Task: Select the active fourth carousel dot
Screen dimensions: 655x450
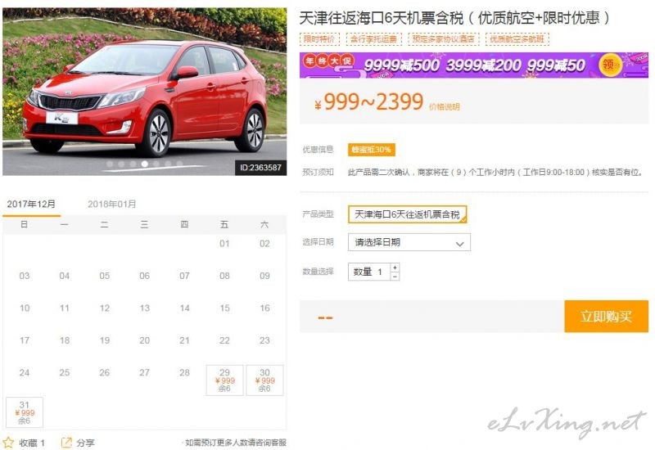Action: click(145, 164)
